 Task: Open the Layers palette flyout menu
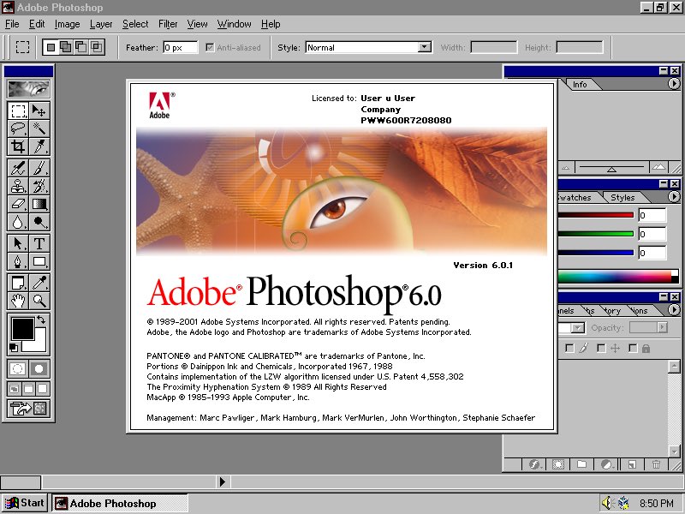pos(674,310)
